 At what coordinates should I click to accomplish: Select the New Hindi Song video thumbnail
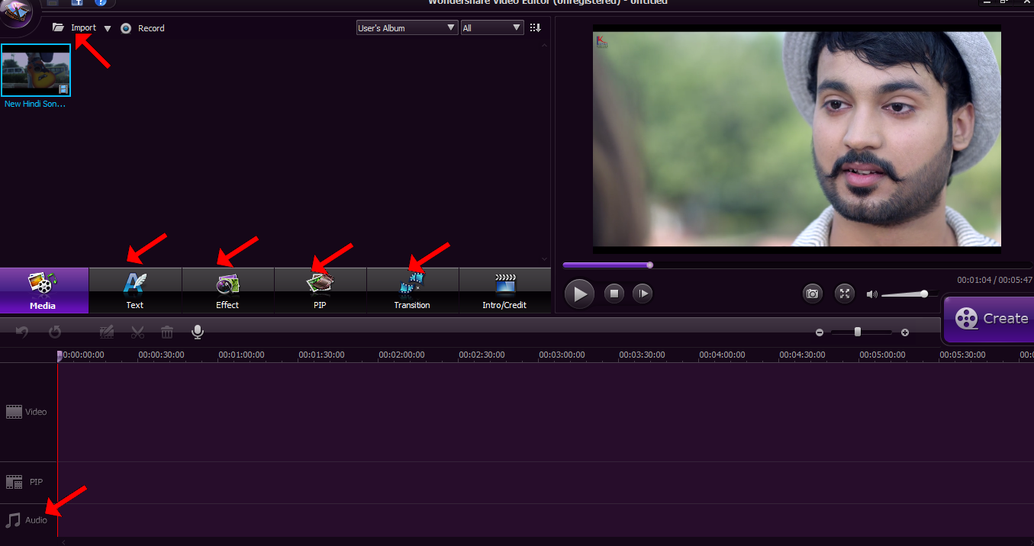coord(36,70)
